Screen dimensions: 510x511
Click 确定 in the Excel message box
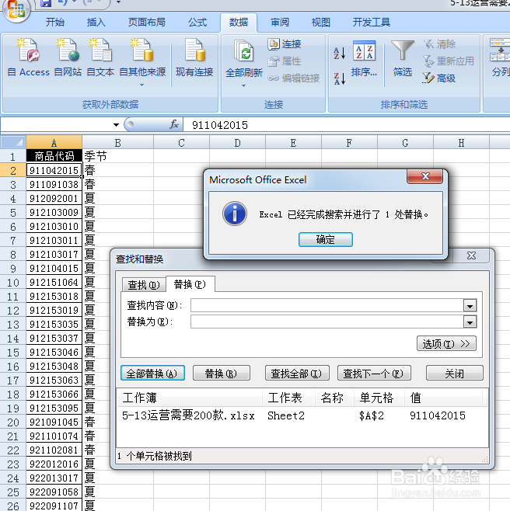point(326,239)
